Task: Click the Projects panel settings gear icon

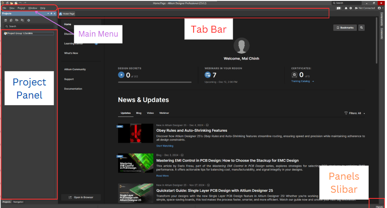Action: pos(29,20)
